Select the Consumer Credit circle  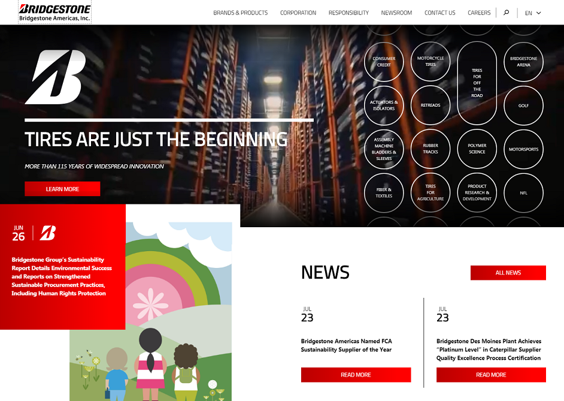[384, 62]
